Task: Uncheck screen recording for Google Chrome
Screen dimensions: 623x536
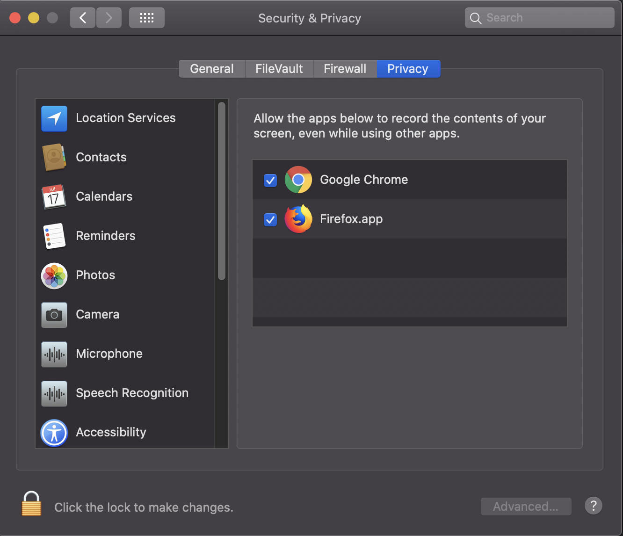Action: tap(270, 180)
